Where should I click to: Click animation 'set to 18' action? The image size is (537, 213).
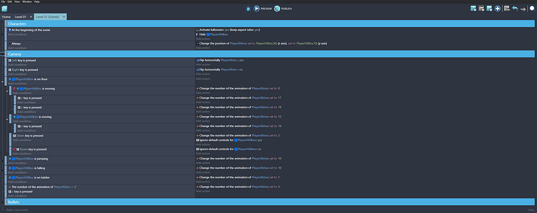click(x=238, y=107)
